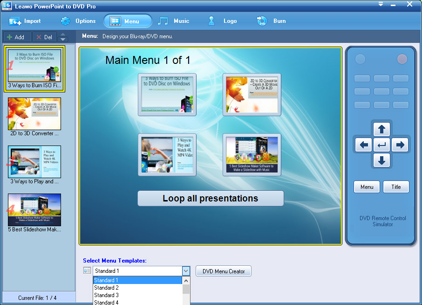
Task: Select Standard 2 from template list
Action: point(137,288)
